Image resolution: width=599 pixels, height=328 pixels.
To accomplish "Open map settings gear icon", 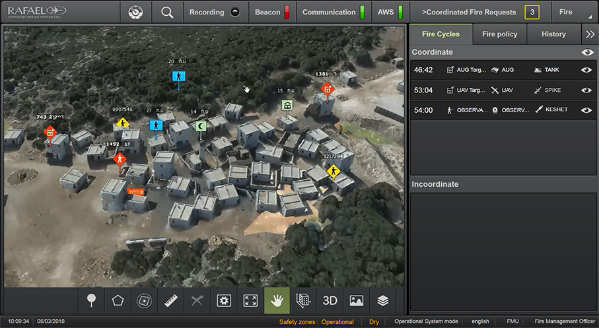I will pyautogui.click(x=224, y=300).
